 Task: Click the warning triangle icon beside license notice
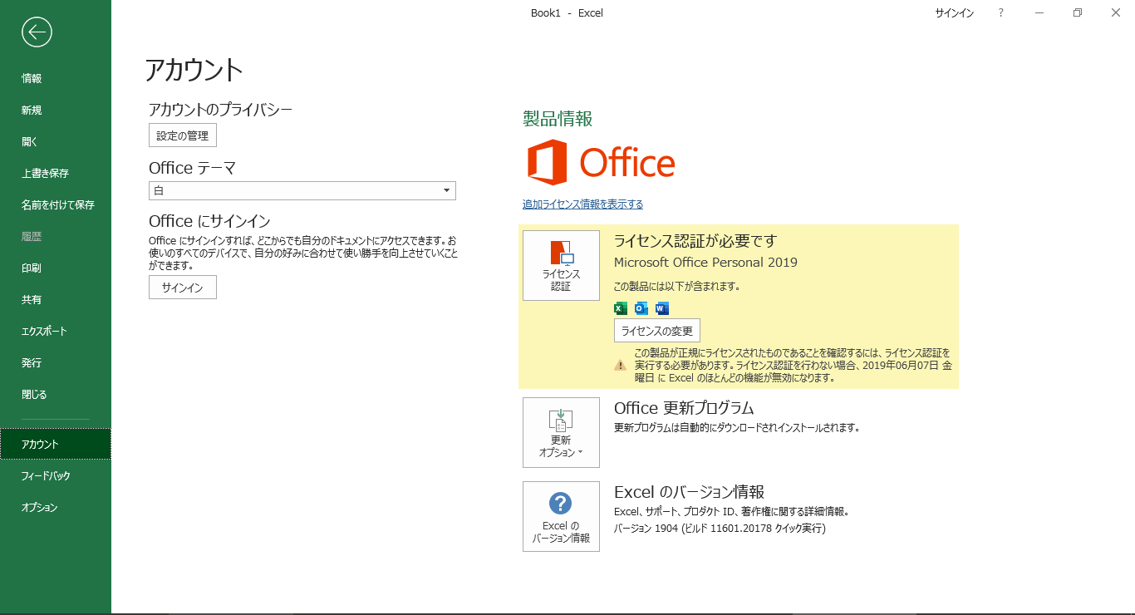pyautogui.click(x=620, y=365)
